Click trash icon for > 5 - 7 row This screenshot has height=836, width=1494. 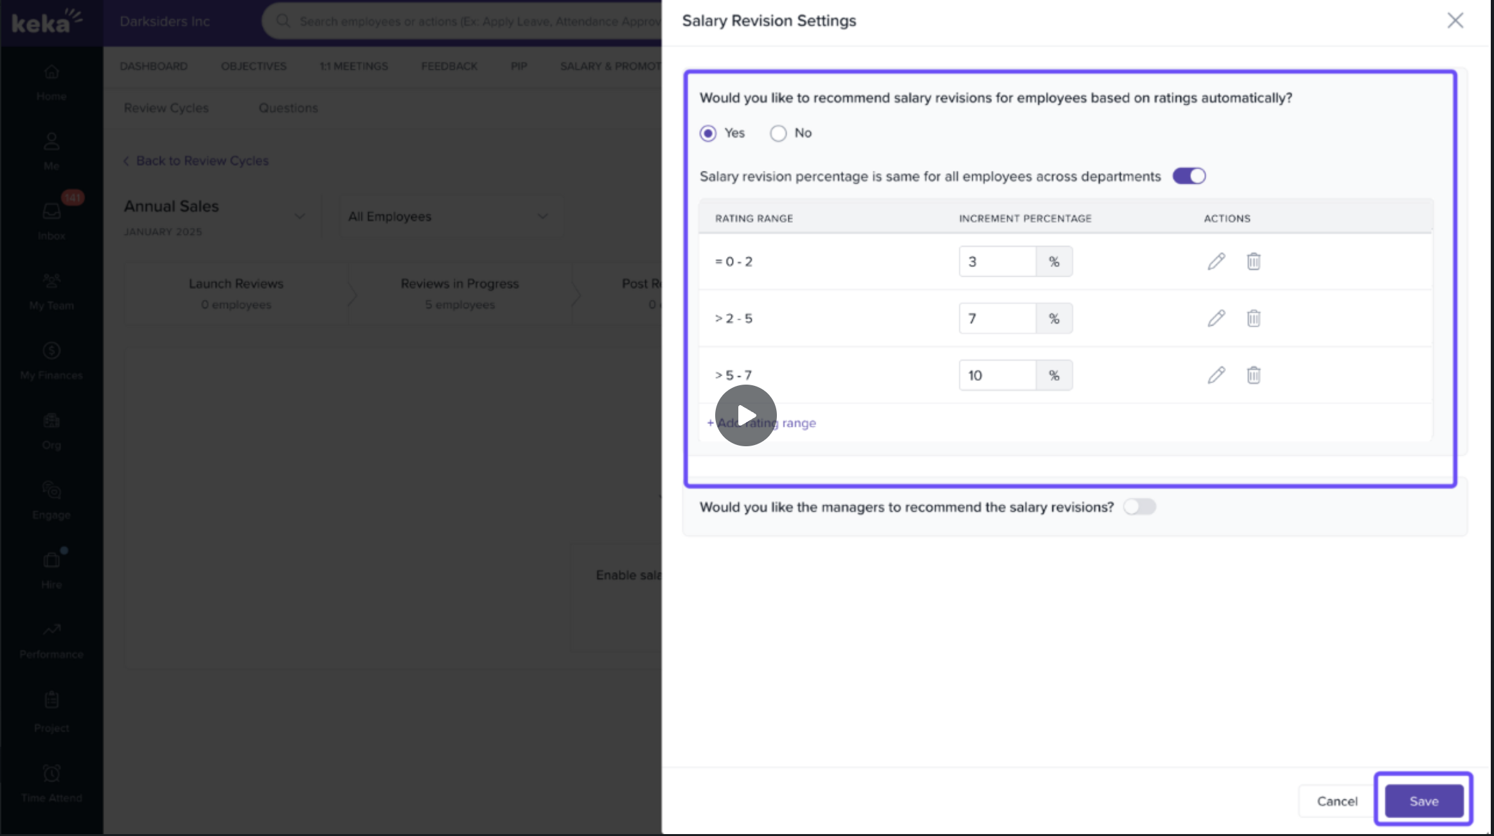click(x=1253, y=375)
